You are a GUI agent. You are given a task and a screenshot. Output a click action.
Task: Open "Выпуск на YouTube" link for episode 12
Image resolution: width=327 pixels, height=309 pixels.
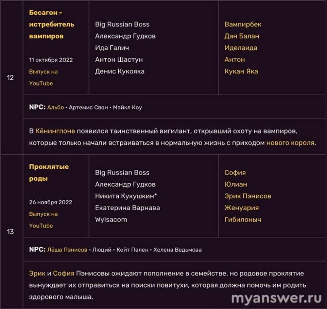[43, 77]
